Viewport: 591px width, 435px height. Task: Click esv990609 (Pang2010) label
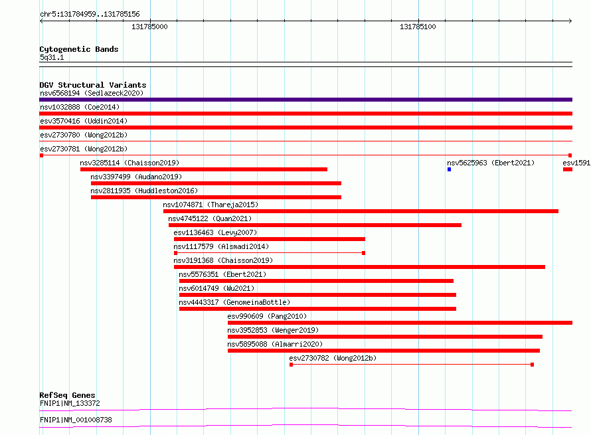(x=267, y=316)
